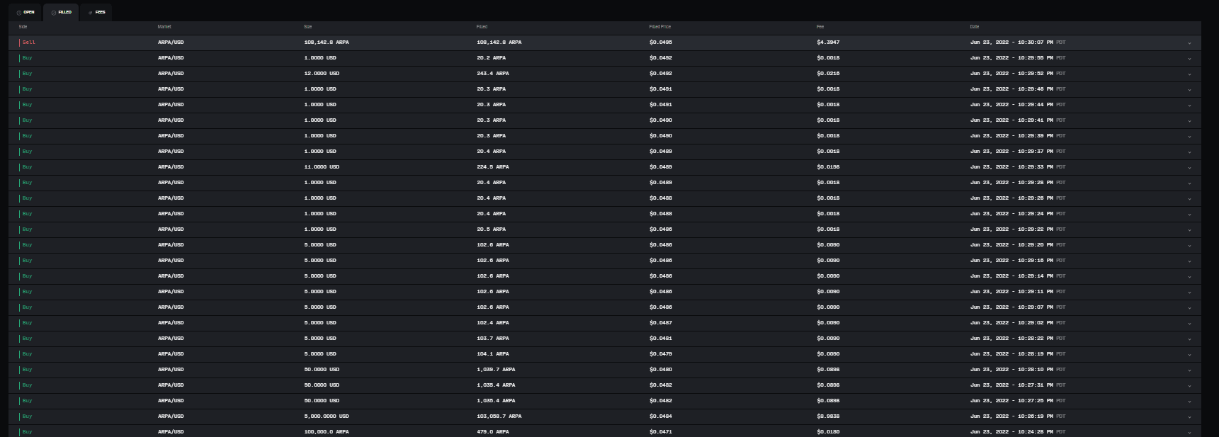Expand the 50.0000 USD order at 10:28:10 PM

coord(1189,370)
